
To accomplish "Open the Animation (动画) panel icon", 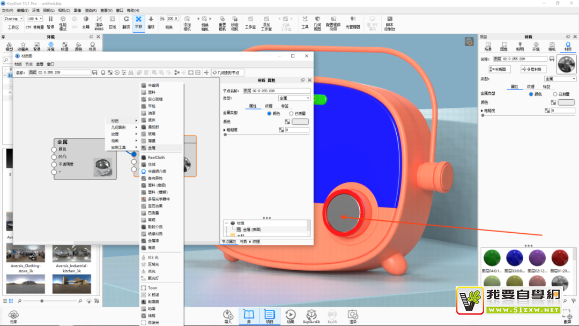I will click(290, 315).
